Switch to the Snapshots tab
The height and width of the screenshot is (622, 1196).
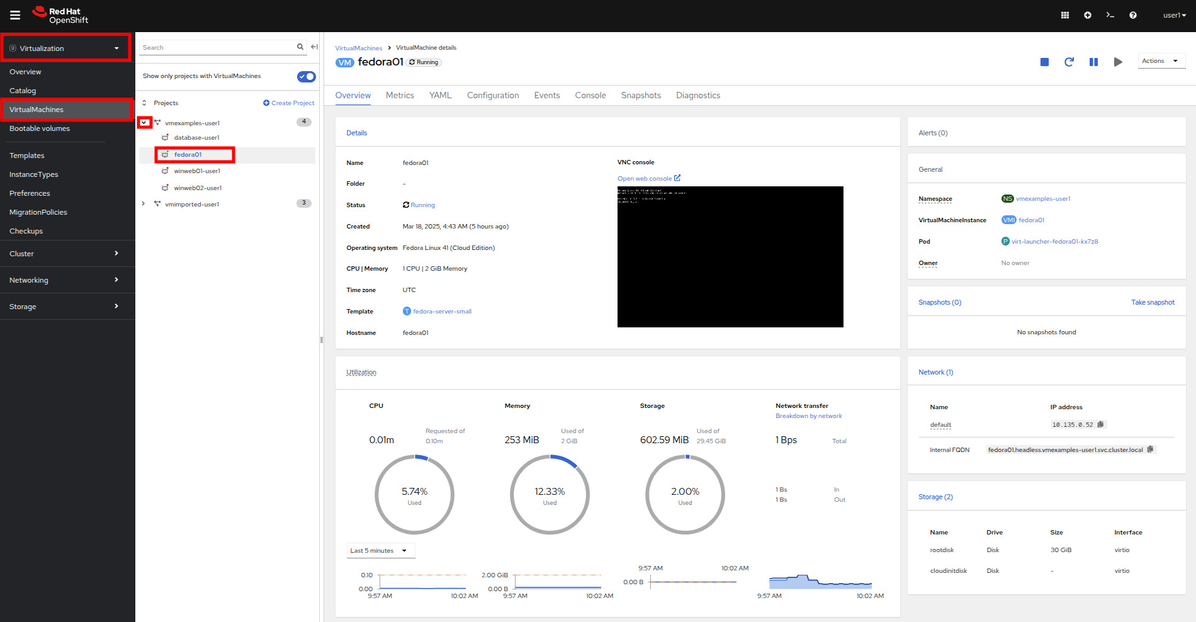click(641, 96)
